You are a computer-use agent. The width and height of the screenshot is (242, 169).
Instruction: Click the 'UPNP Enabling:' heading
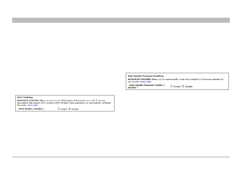coord(25,97)
